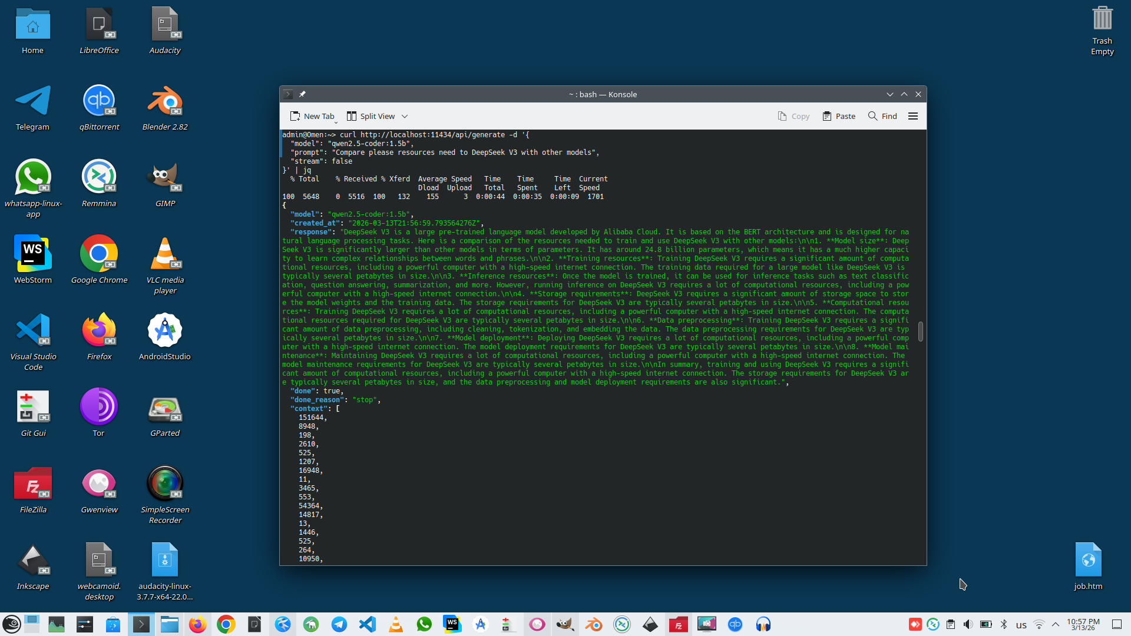
Task: Open a New Tab in Konsole
Action: [x=312, y=116]
